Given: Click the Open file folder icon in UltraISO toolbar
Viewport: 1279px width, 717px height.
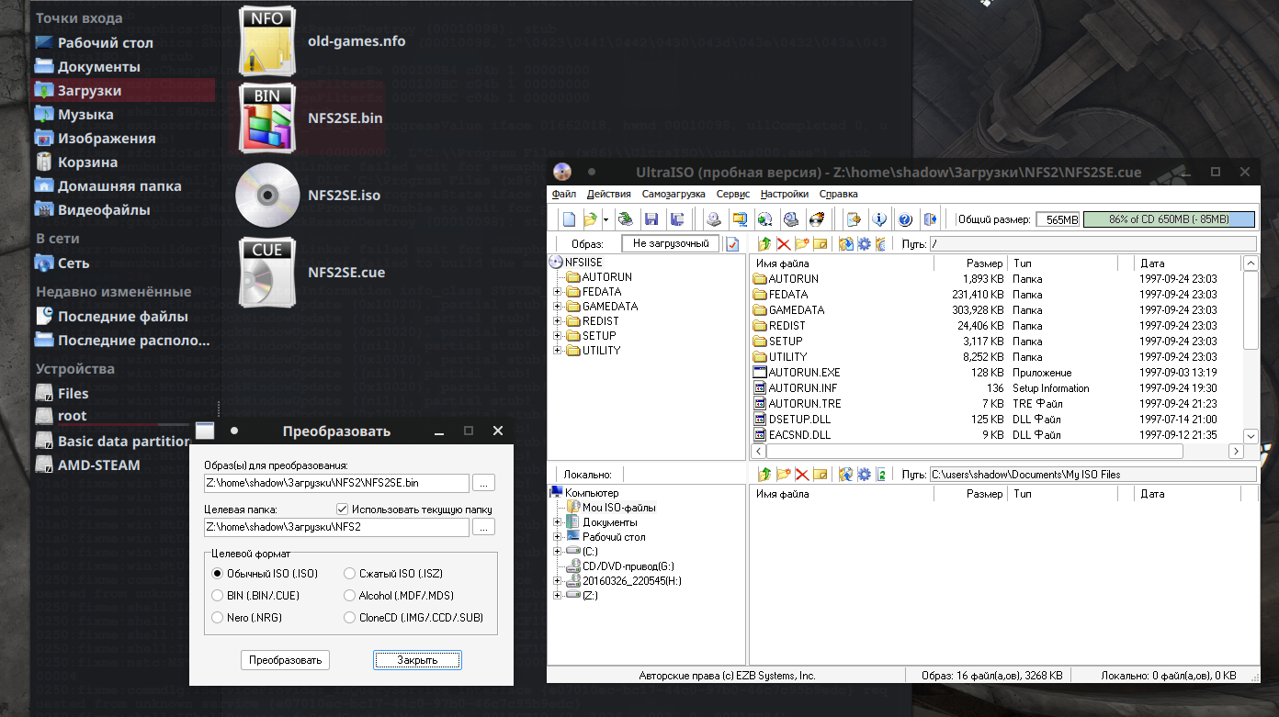Looking at the screenshot, I should (x=590, y=219).
